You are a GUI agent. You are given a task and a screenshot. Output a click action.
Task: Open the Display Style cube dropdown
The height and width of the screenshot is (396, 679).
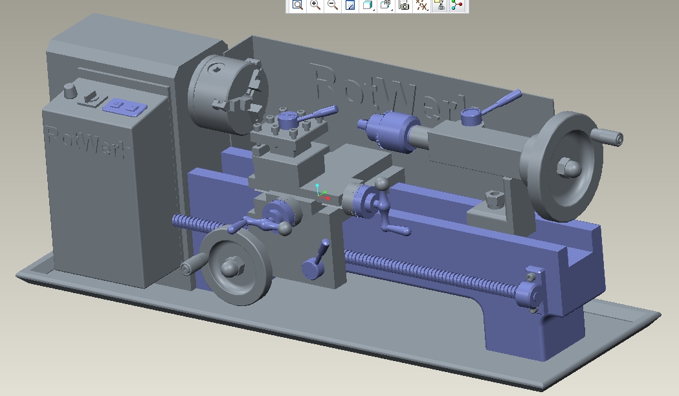pos(368,5)
